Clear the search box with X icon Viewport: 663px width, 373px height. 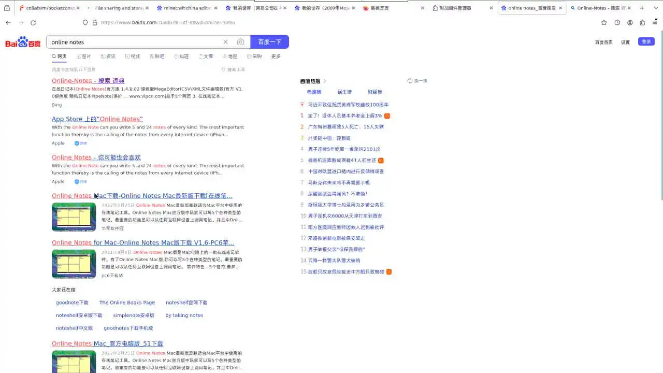[x=225, y=42]
